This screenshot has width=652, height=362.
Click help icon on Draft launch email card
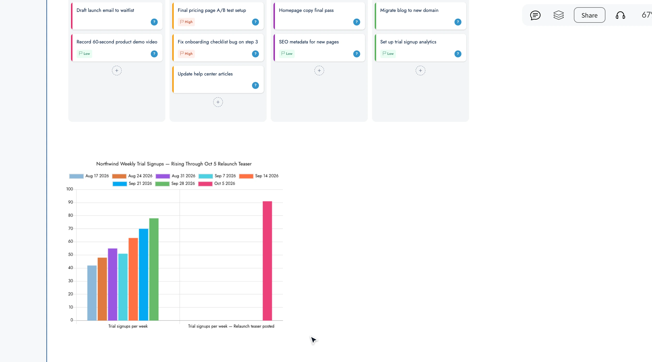coord(154,22)
